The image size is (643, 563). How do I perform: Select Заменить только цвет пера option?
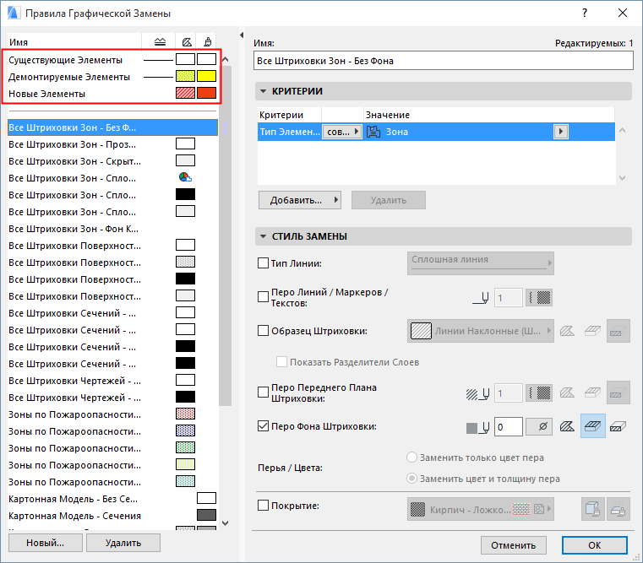[x=411, y=457]
